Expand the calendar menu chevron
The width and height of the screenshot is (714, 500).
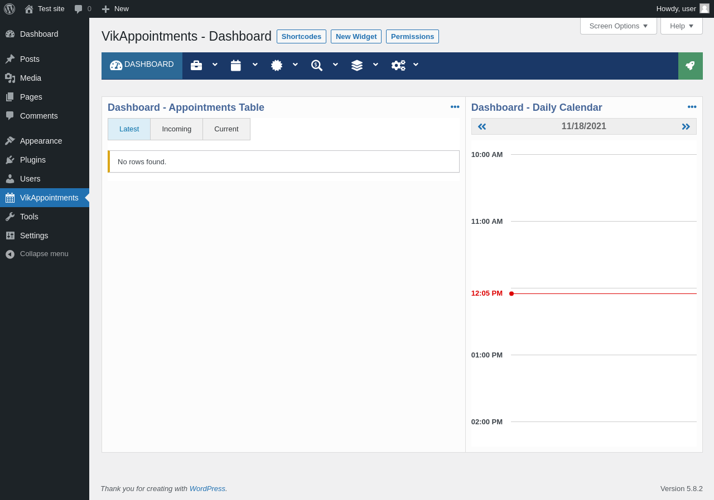point(255,65)
